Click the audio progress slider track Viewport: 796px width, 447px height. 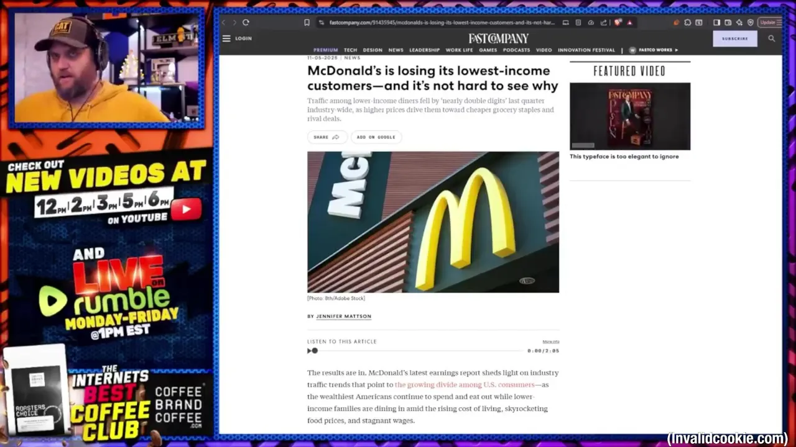click(x=418, y=351)
